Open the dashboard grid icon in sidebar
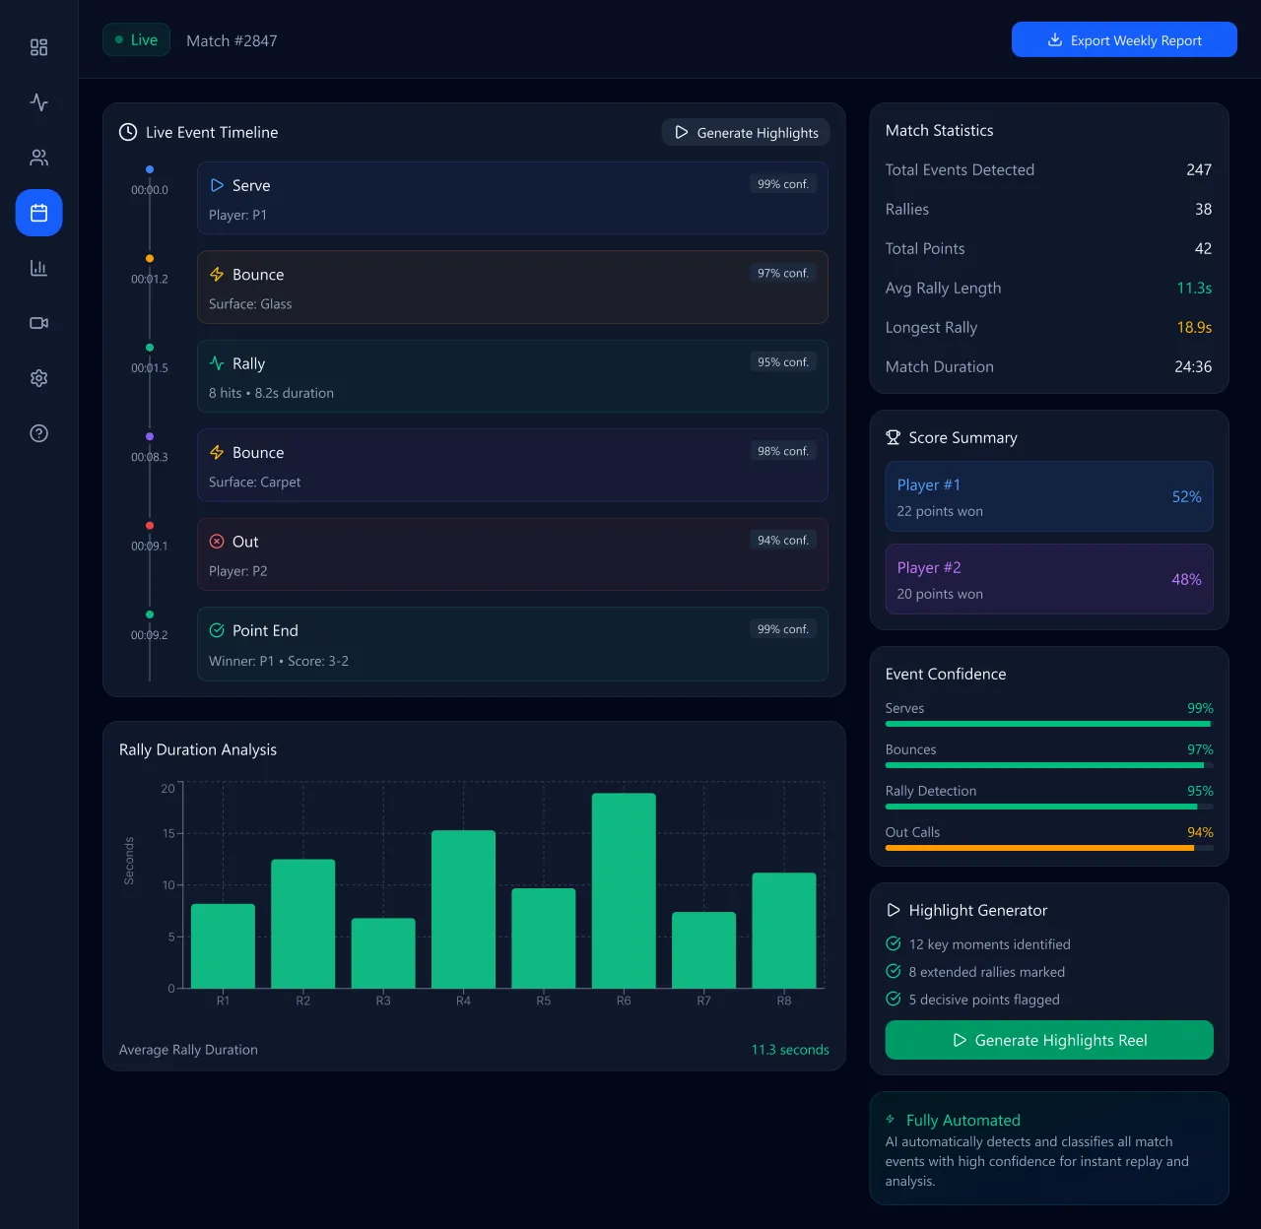The image size is (1261, 1229). [38, 47]
